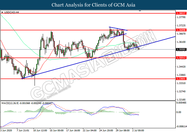Click the 1.33310 price axis value
Image resolution: width=187 pixels, height=133 pixels.
coord(181,83)
